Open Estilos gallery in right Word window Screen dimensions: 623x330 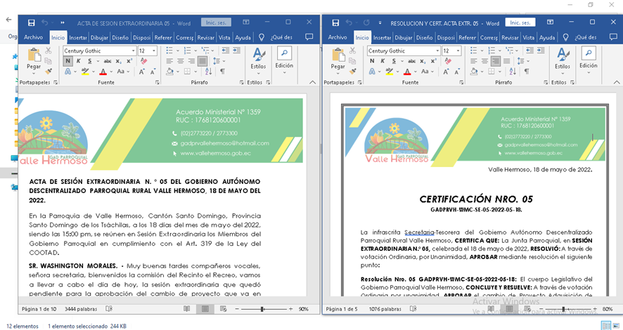pyautogui.click(x=563, y=60)
